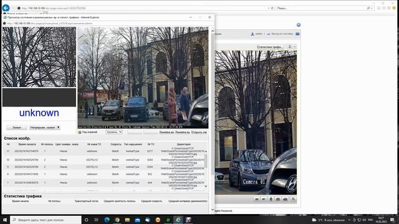This screenshot has height=224, width=399.
Task: Click the main window live camera view
Action: coord(256,123)
